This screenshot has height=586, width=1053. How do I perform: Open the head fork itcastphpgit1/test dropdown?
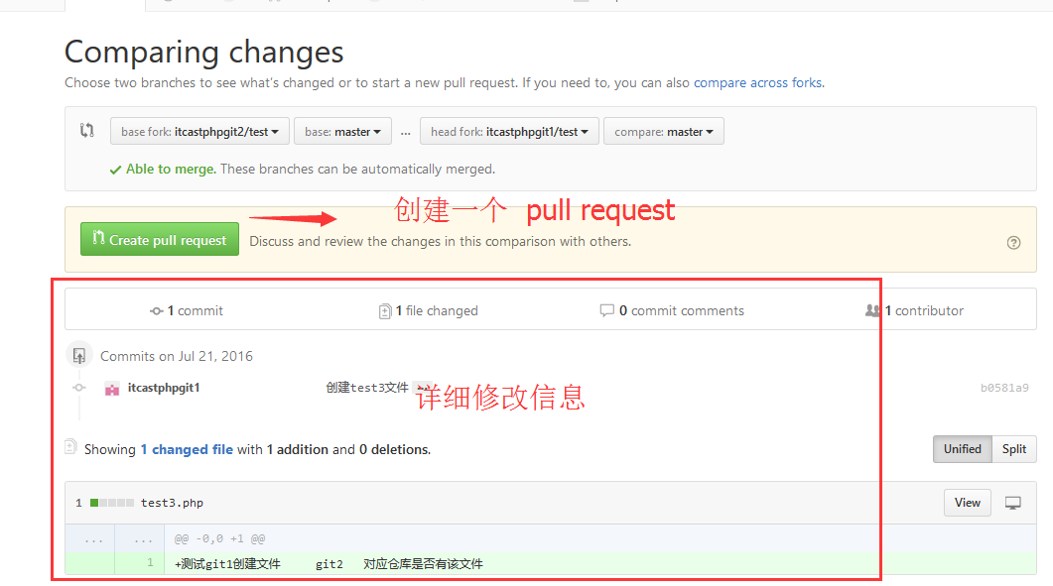[x=509, y=132]
